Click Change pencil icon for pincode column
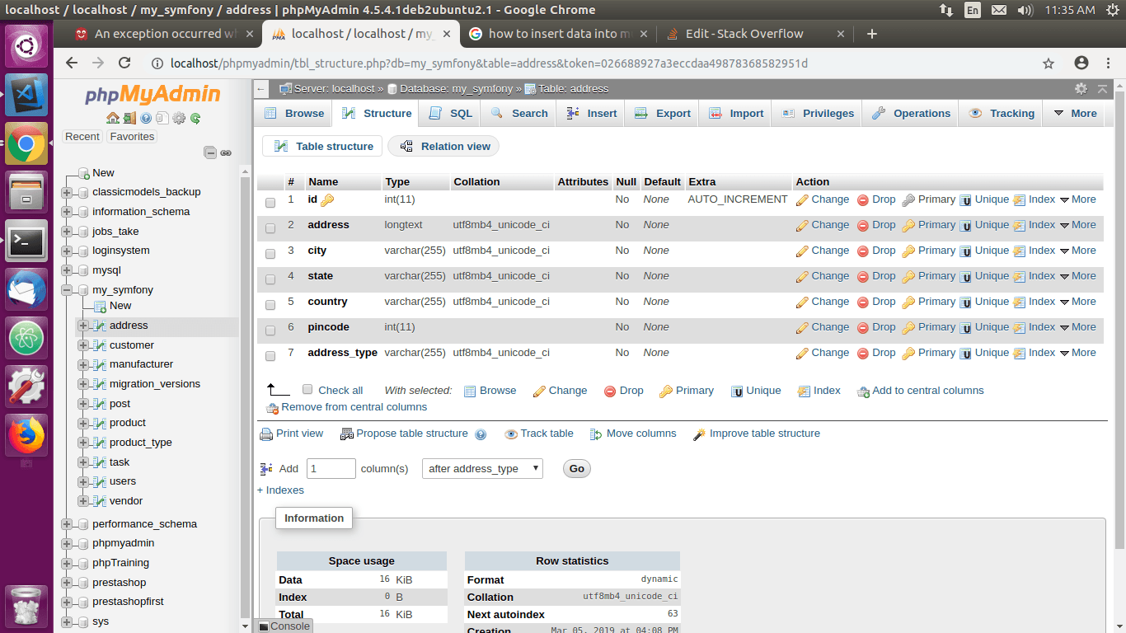The height and width of the screenshot is (633, 1126). tap(802, 328)
